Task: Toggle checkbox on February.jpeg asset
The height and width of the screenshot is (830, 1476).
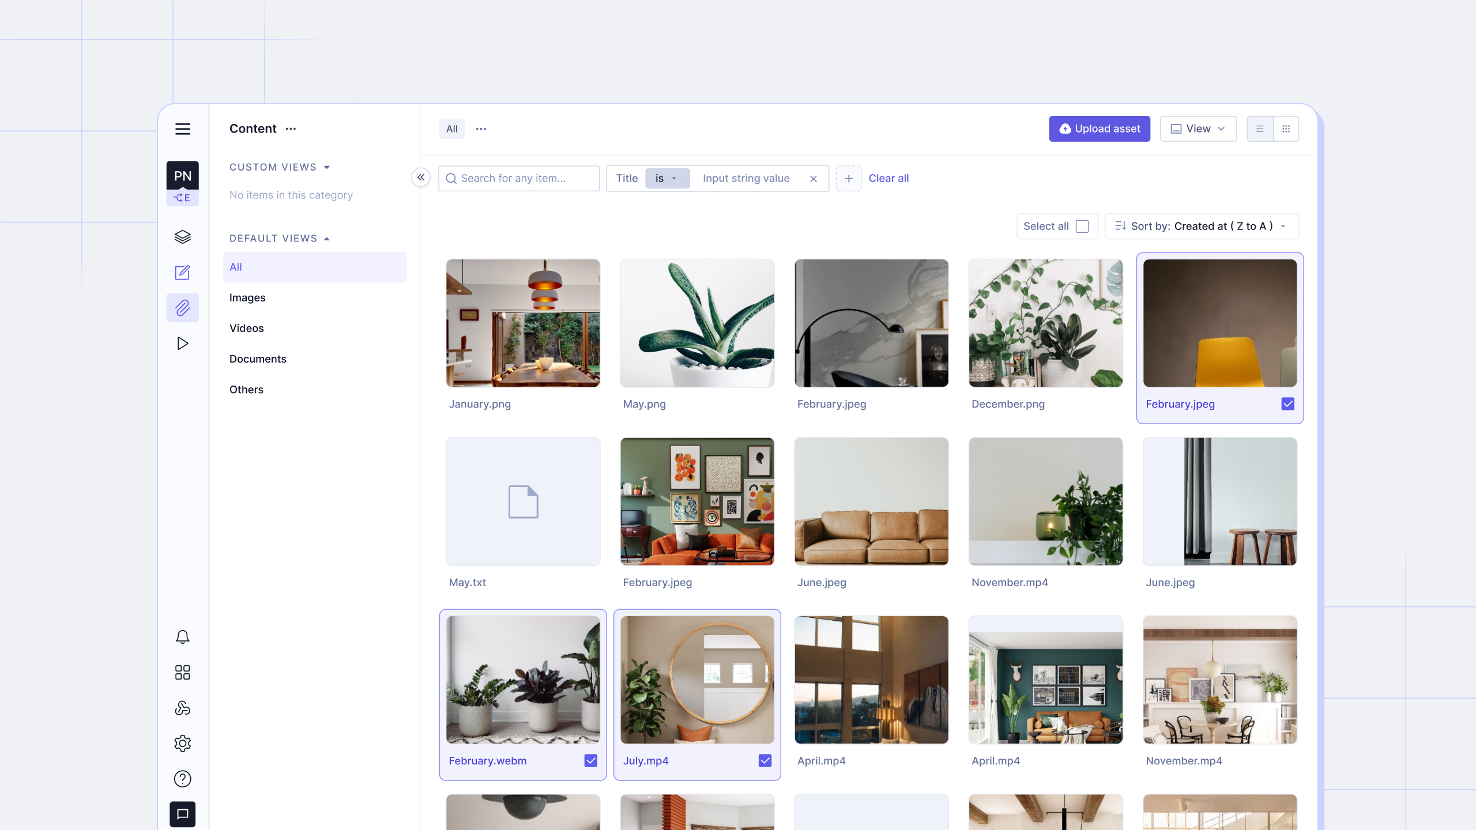Action: click(x=1287, y=405)
